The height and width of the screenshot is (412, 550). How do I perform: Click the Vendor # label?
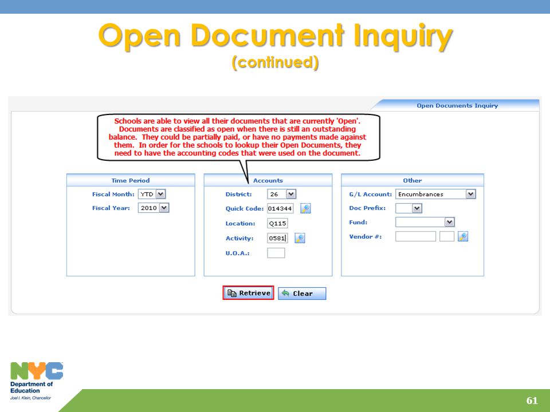pyautogui.click(x=365, y=236)
